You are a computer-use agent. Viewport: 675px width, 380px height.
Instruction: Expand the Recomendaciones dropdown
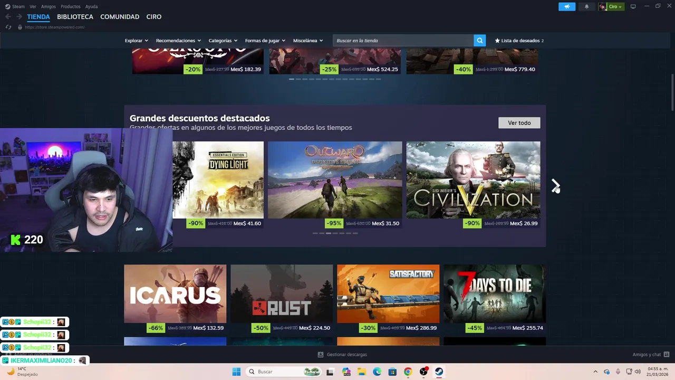pyautogui.click(x=178, y=41)
